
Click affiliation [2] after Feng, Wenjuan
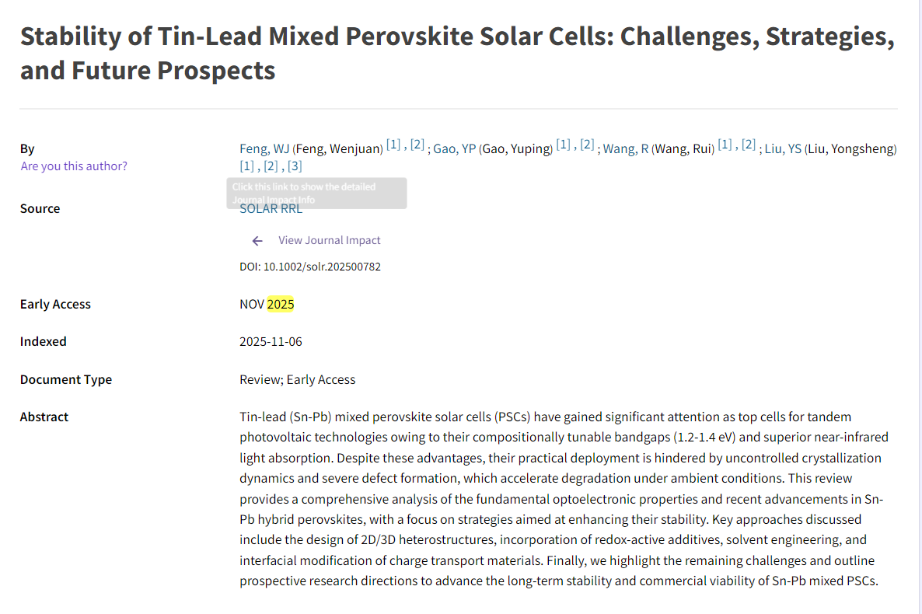417,145
